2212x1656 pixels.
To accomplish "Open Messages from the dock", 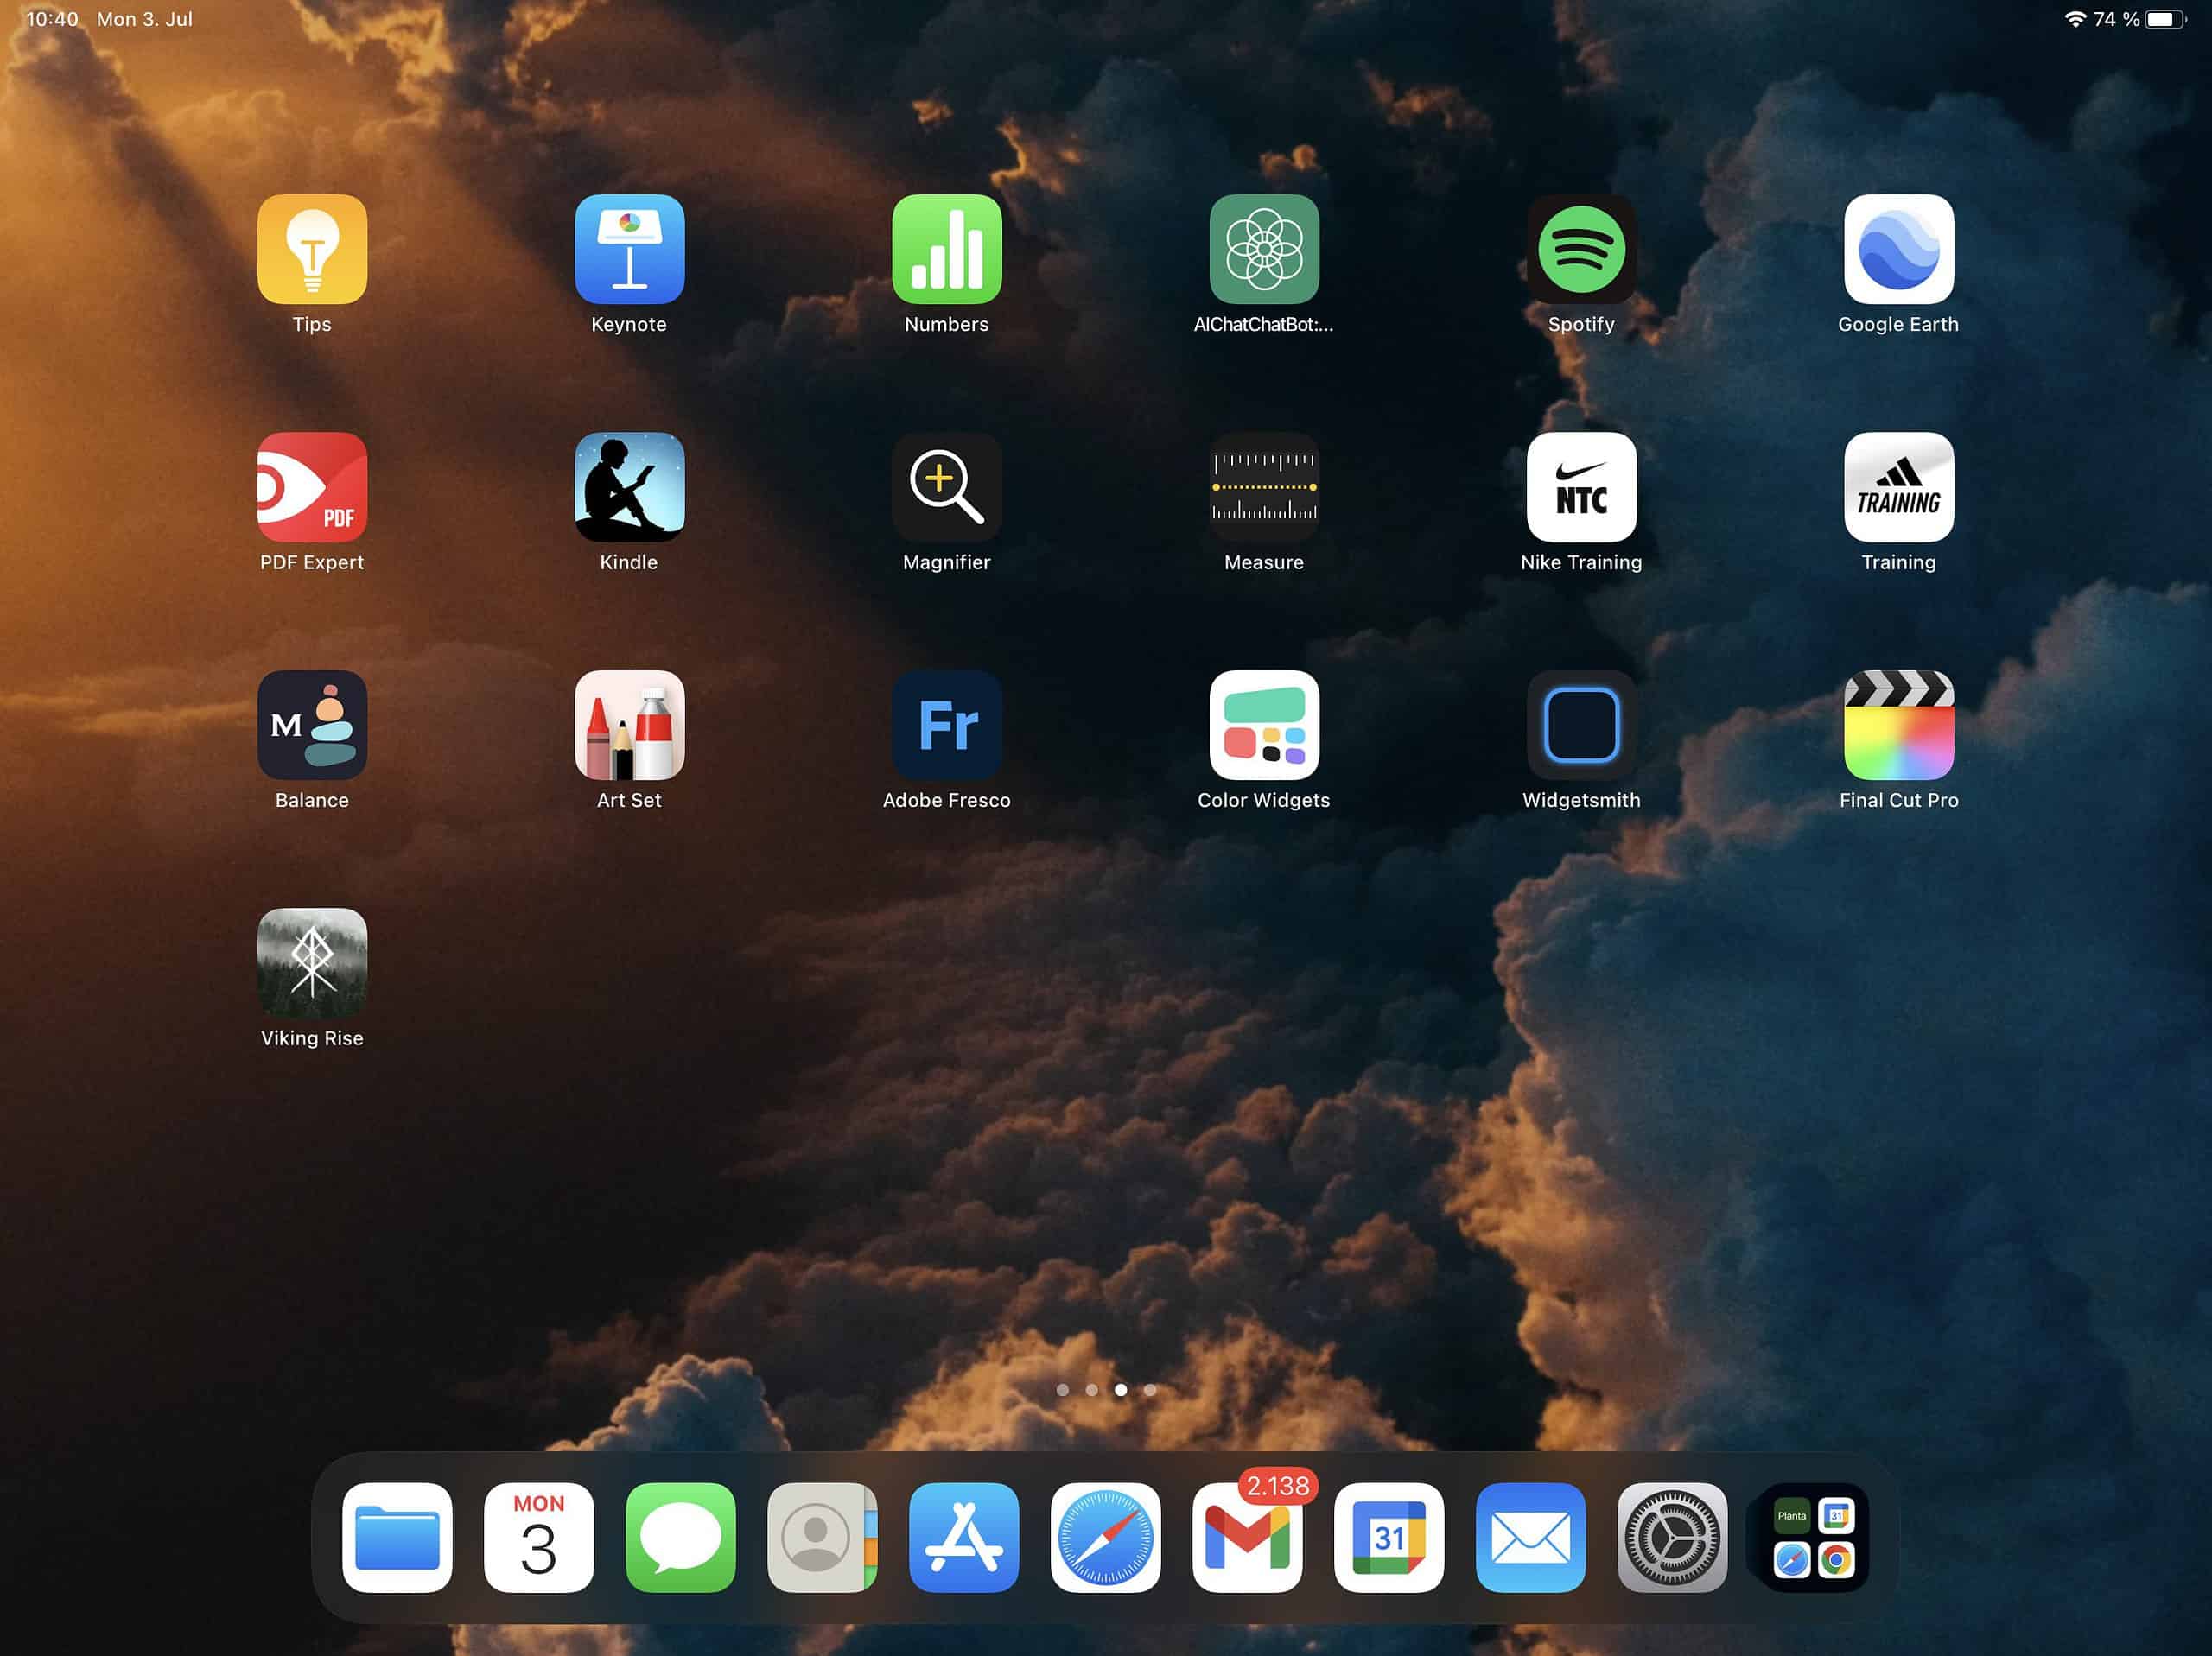I will point(680,1537).
